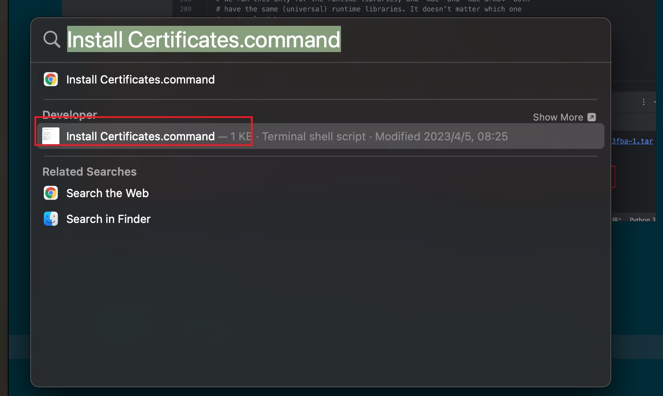The image size is (663, 396).
Task: Click the Show More button for Developer
Action: click(558, 117)
